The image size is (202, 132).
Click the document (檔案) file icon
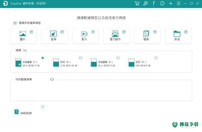[x=146, y=34]
